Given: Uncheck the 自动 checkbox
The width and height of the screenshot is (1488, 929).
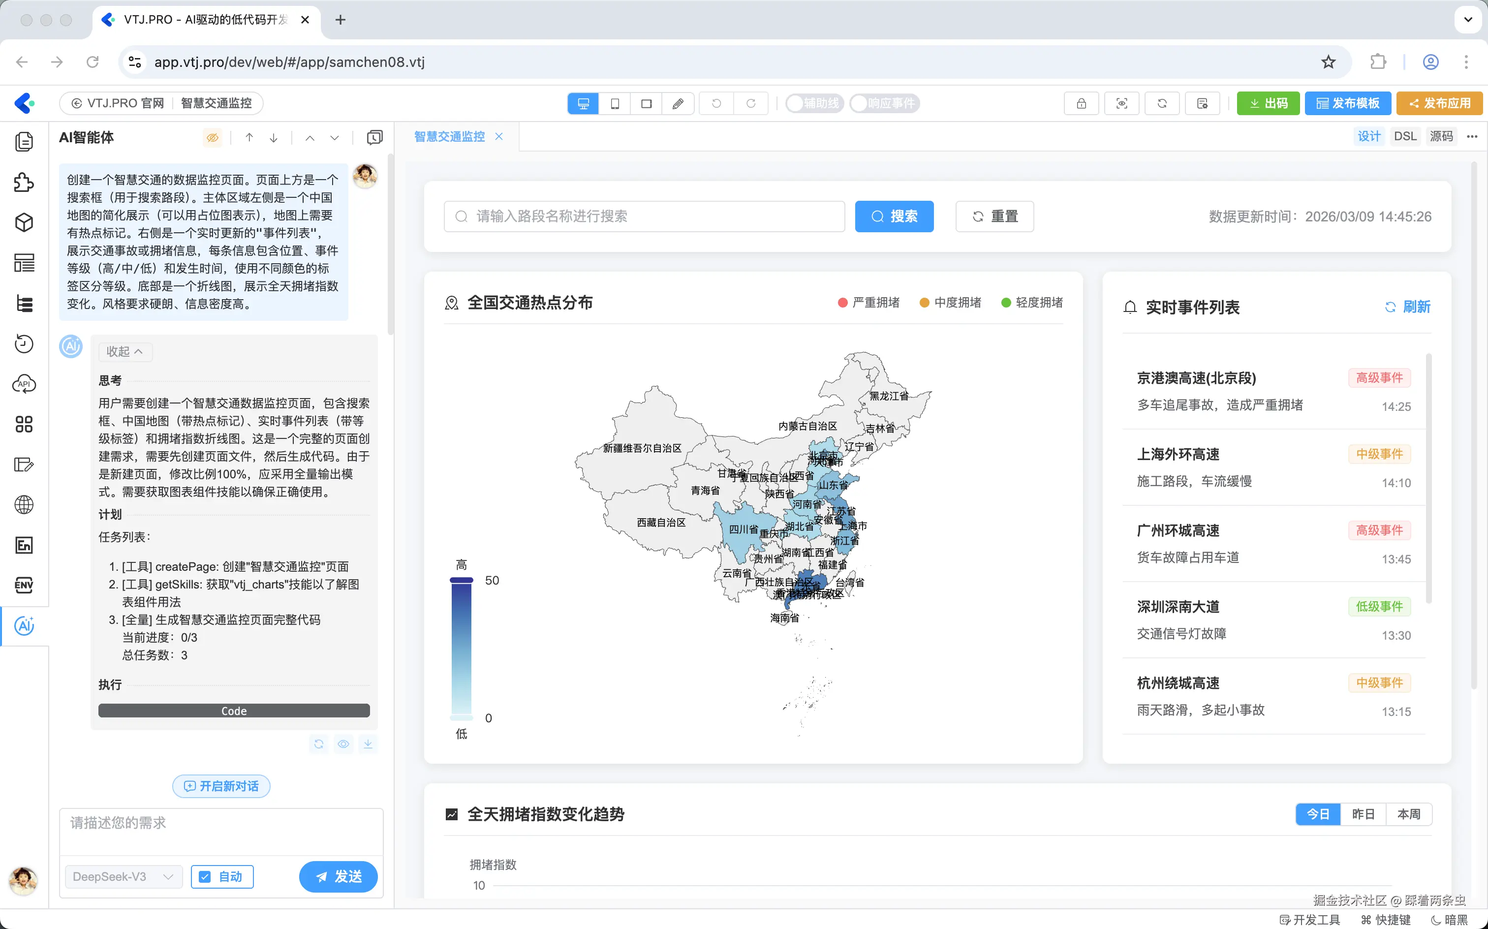Looking at the screenshot, I should coord(206,877).
